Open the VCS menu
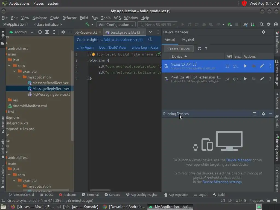Image resolution: width=280 pixels, height=210 pixels. coord(117,18)
